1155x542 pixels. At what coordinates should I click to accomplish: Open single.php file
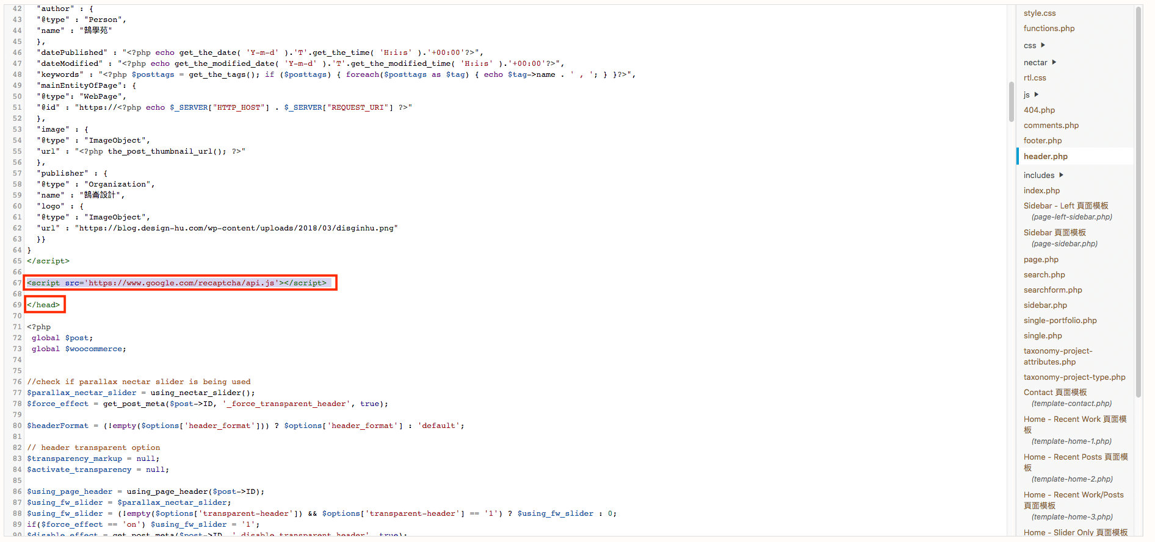(1043, 335)
